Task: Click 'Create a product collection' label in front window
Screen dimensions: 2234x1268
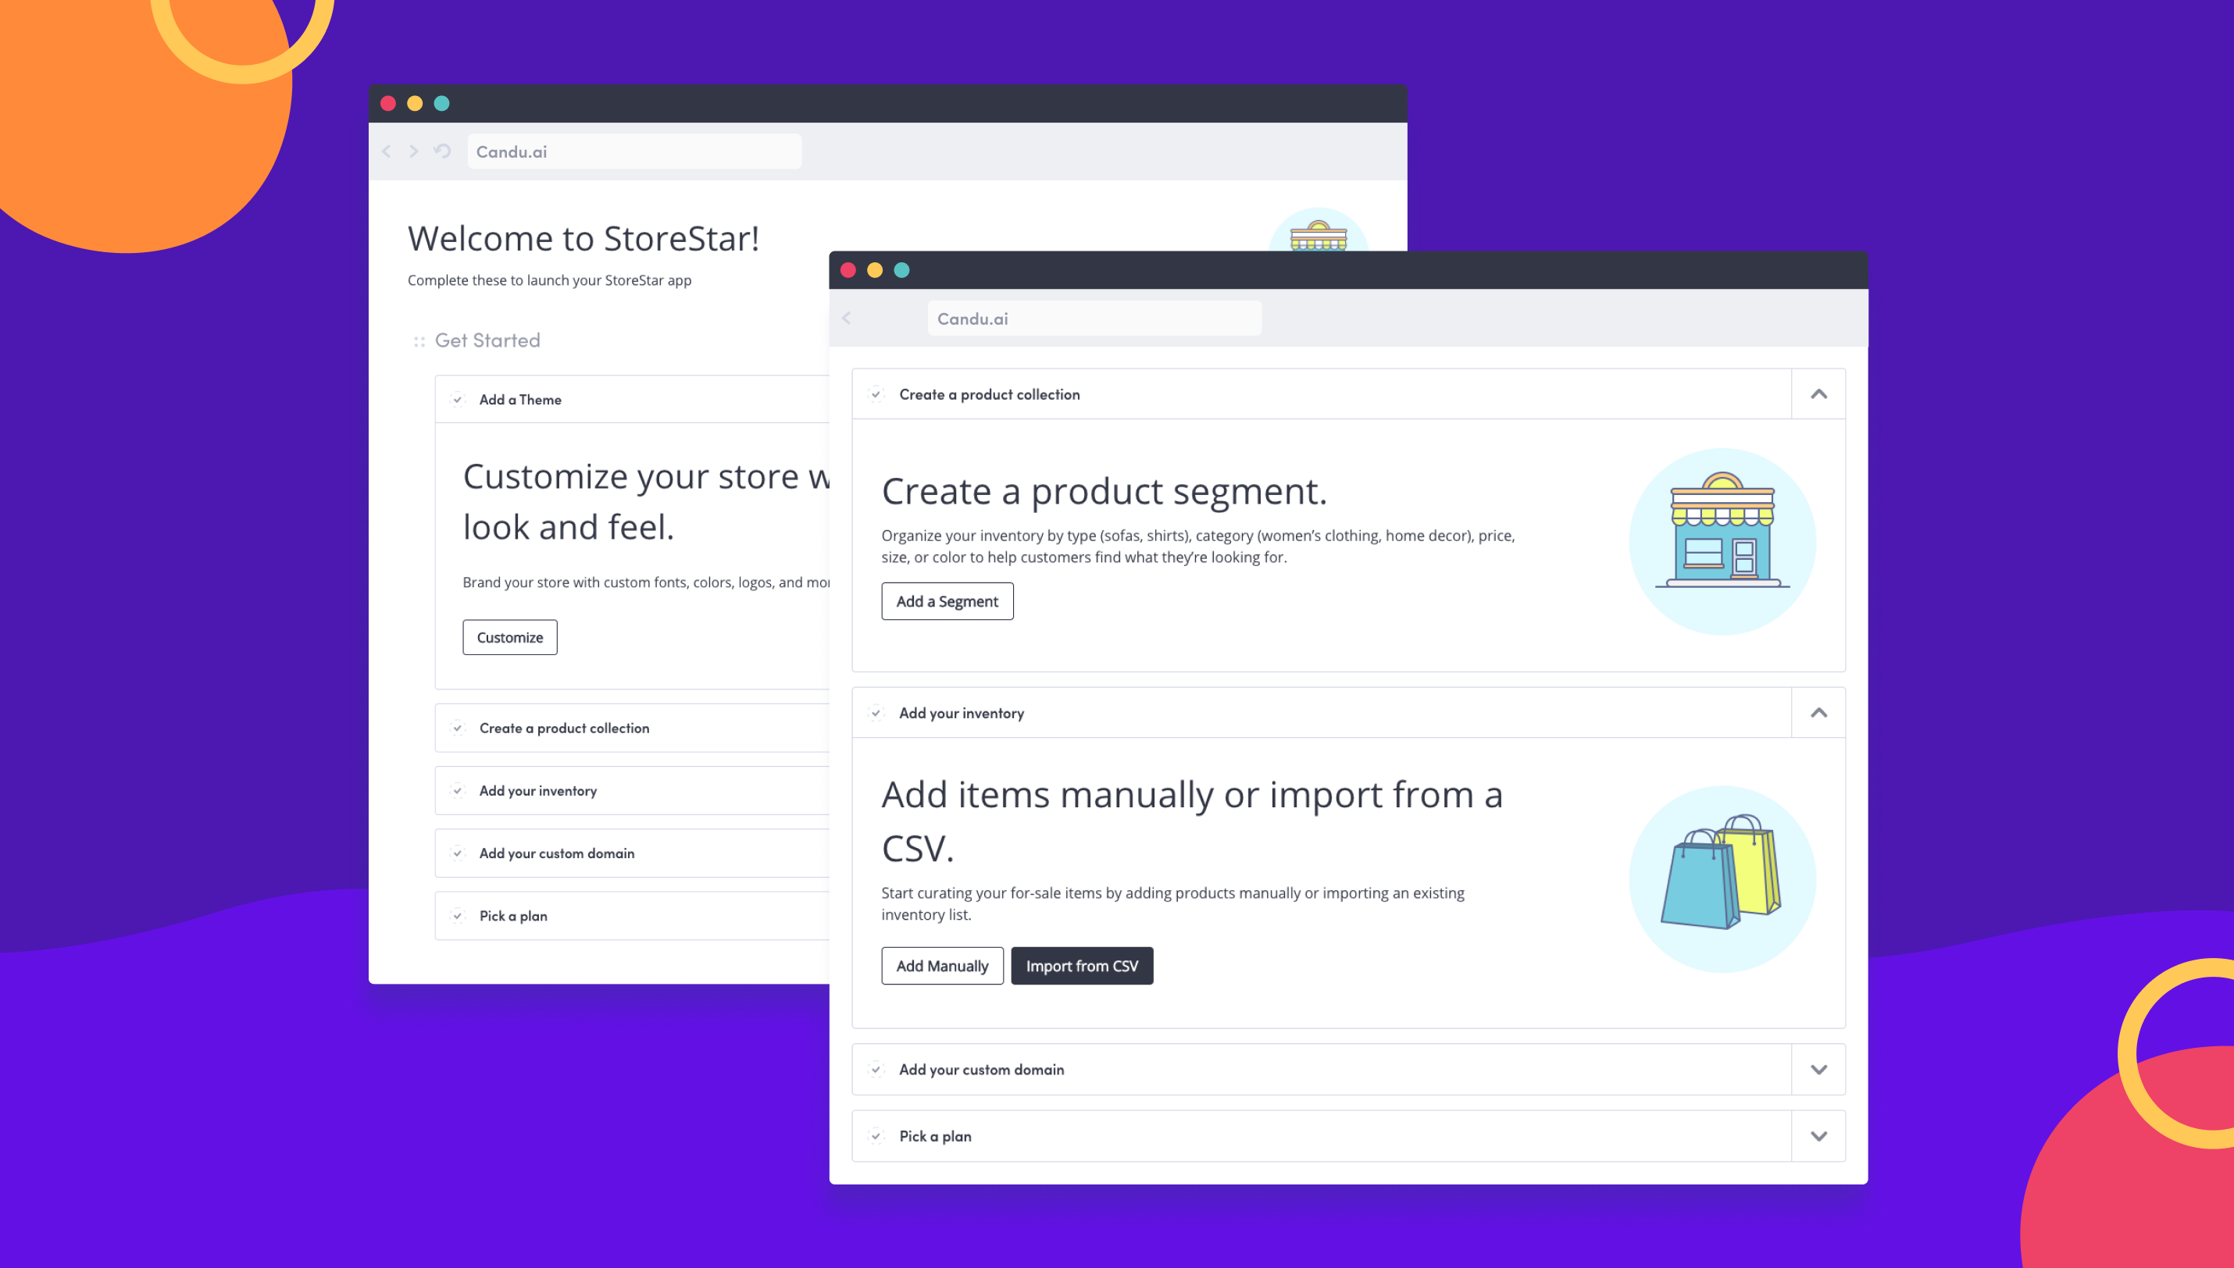Action: 989,394
